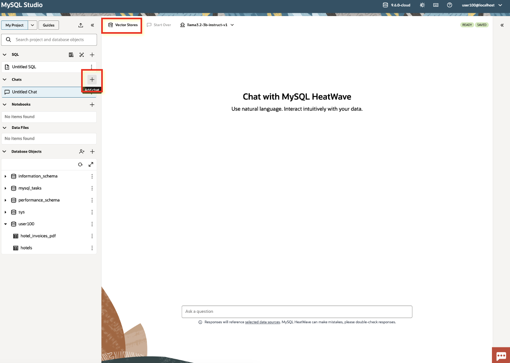Collapse the Notebooks section

5,104
